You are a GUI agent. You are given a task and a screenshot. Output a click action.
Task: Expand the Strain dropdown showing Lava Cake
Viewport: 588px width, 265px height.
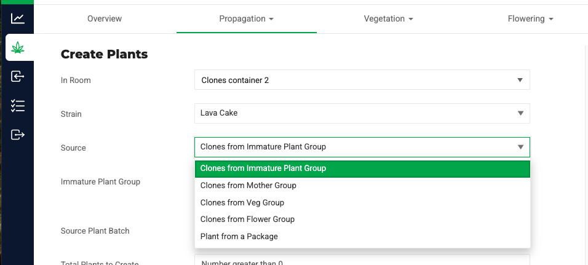click(x=362, y=113)
